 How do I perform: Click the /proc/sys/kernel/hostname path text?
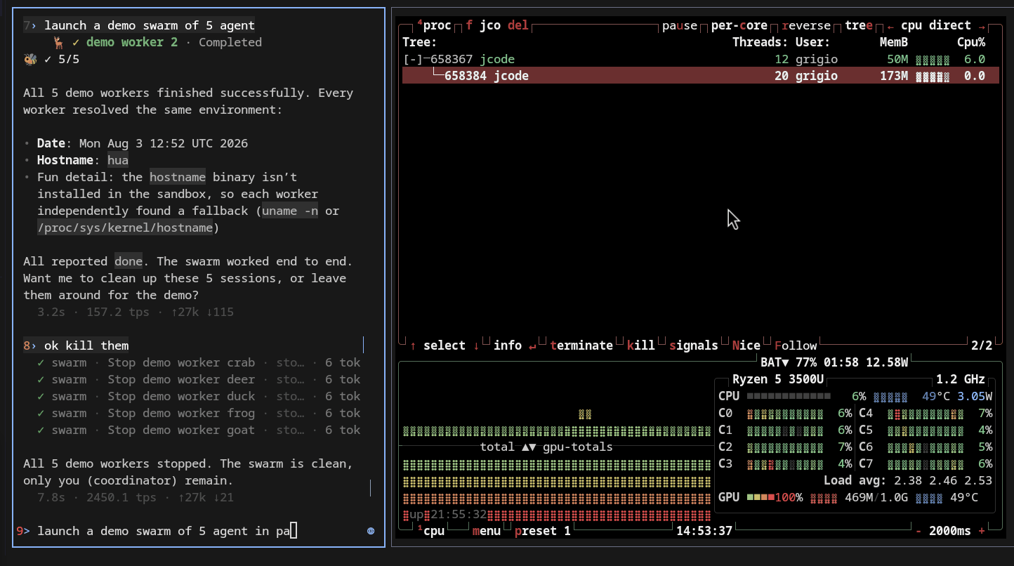click(x=125, y=228)
